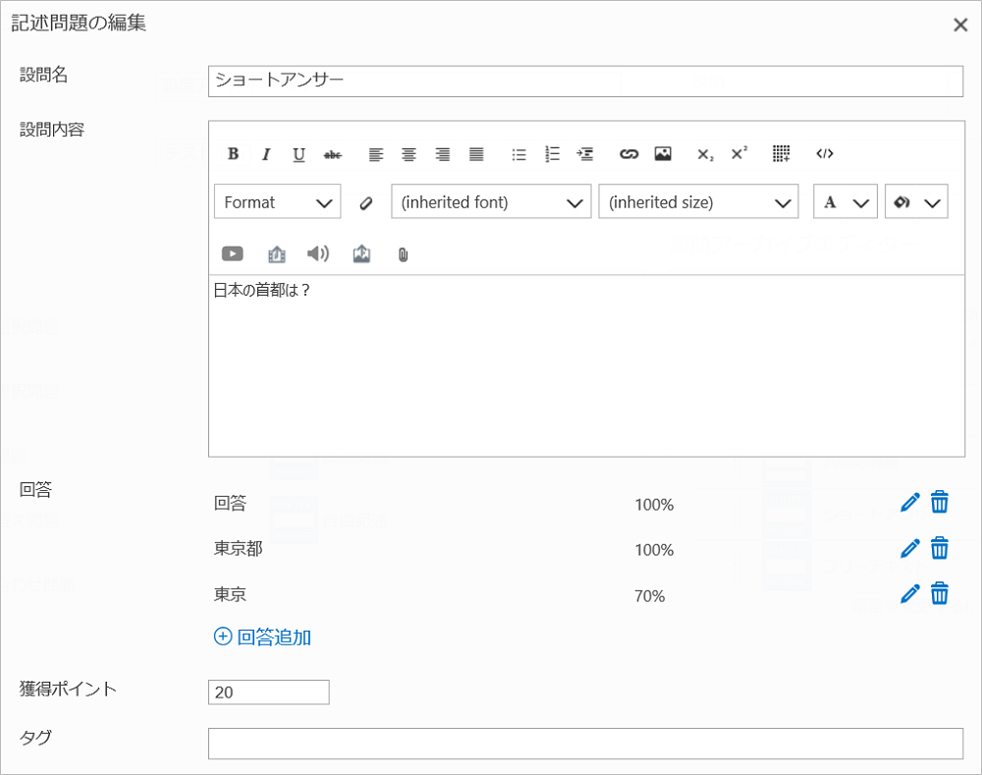The width and height of the screenshot is (982, 775).
Task: Open the inherited font dropdown
Action: (491, 202)
